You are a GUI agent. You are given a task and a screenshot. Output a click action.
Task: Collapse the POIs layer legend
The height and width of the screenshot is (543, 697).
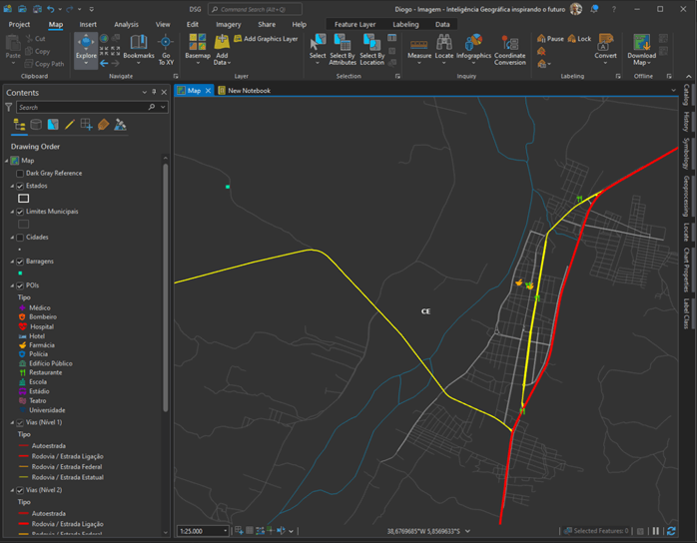click(12, 285)
